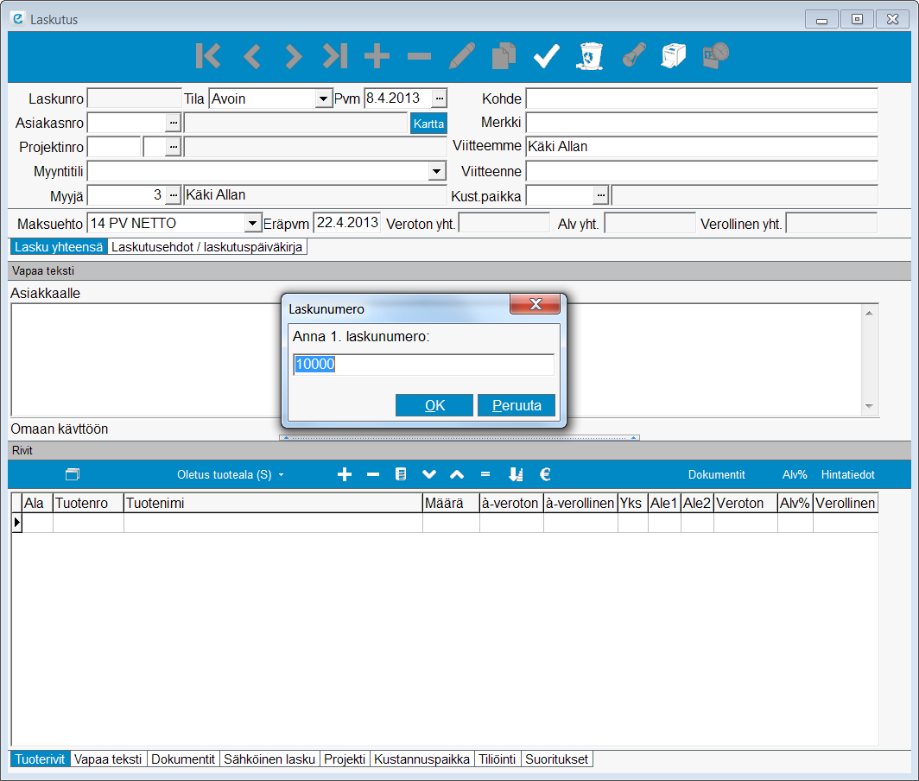This screenshot has height=781, width=919.
Task: Cancel dialog with Peruuta button
Action: click(517, 405)
